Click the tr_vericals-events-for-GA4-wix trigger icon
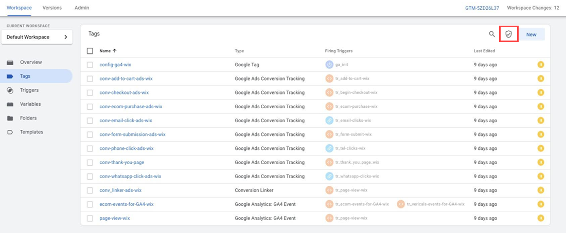The width and height of the screenshot is (566, 233). 400,204
